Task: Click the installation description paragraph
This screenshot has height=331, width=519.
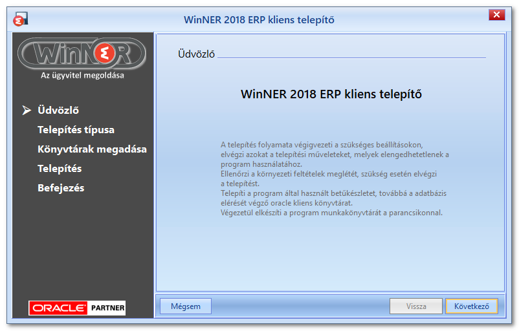Action: coord(335,178)
